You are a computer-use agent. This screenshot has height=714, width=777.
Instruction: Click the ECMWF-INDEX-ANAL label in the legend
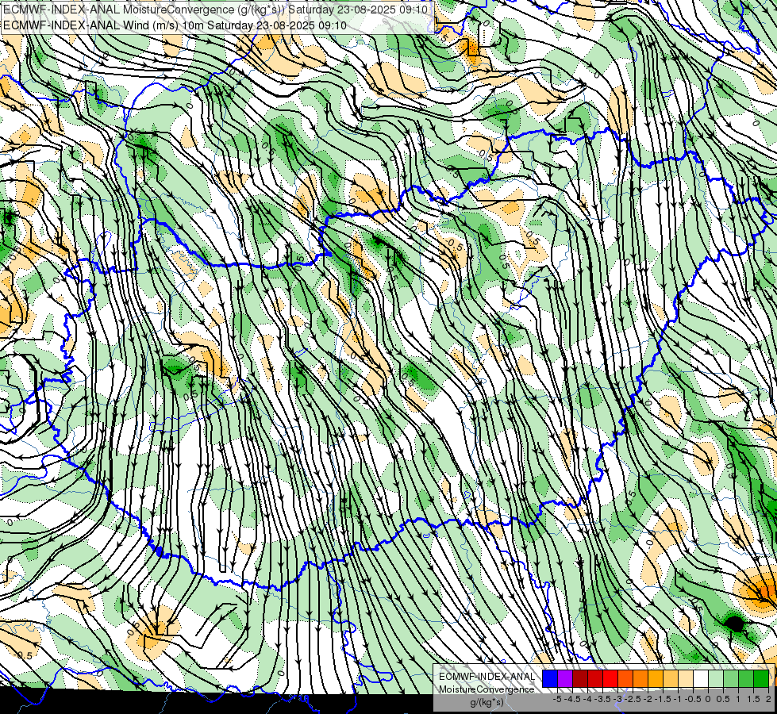click(487, 677)
